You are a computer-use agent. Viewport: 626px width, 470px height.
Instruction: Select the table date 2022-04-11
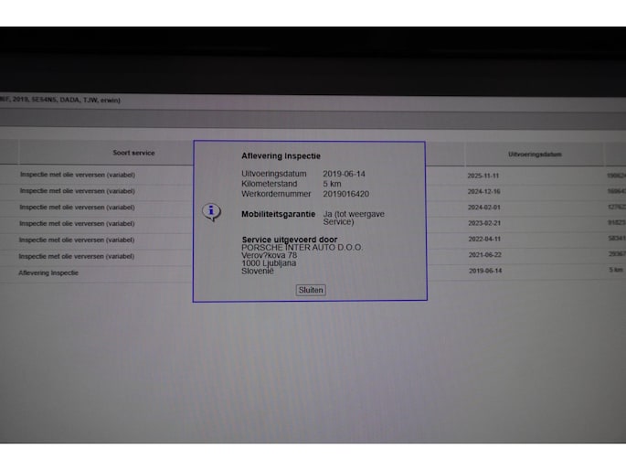483,239
